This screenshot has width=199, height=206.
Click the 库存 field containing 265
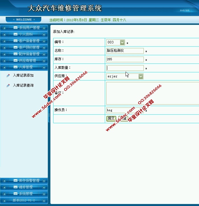(x=125, y=59)
